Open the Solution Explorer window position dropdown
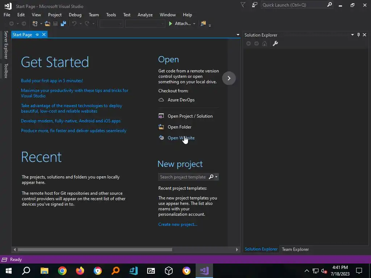Screen dimensions: 371x278 pyautogui.click(x=352, y=35)
